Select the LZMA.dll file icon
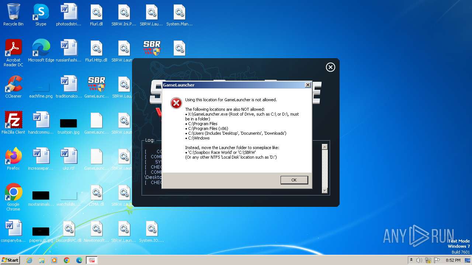 tap(96, 195)
